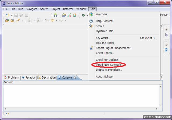
Task: Click the Last Edit Location icon
Action: click(47, 20)
